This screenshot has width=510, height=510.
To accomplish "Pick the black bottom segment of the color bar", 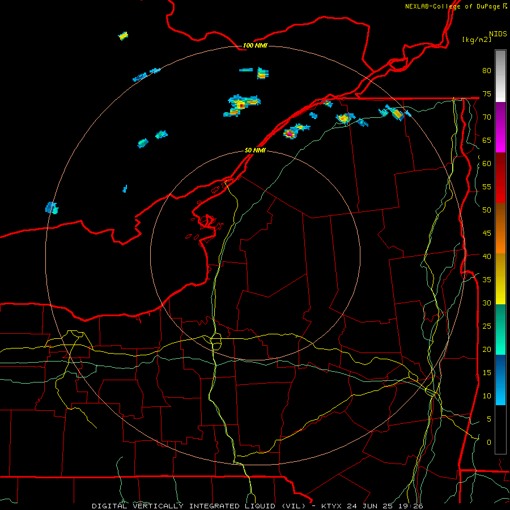I will click(x=500, y=430).
